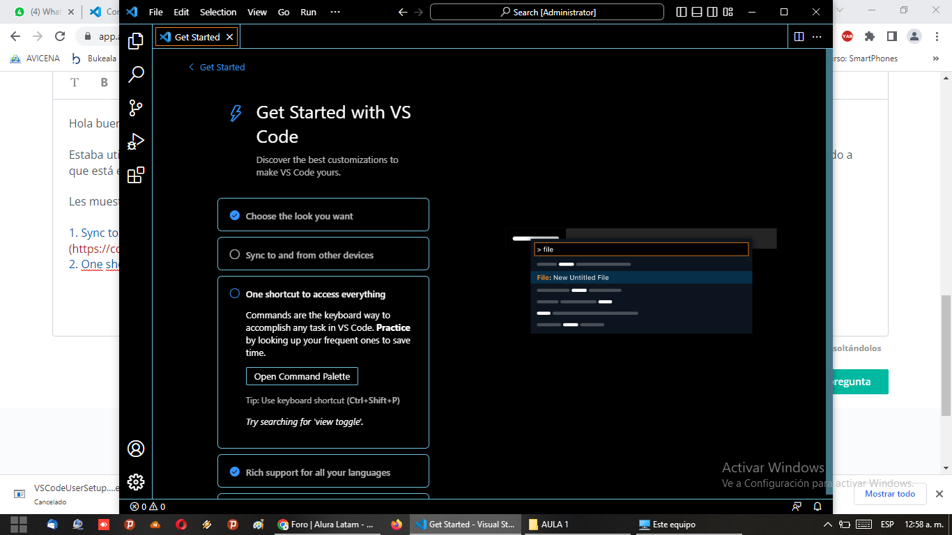Open Chrome side panel icon
This screenshot has height=535, width=952.
coord(891,36)
